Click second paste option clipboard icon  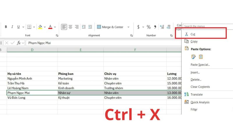(x=201, y=57)
